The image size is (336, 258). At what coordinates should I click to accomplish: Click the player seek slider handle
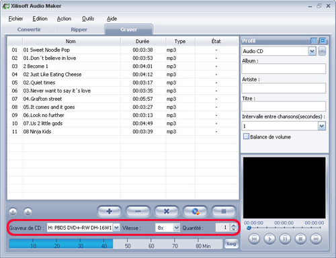point(249,228)
